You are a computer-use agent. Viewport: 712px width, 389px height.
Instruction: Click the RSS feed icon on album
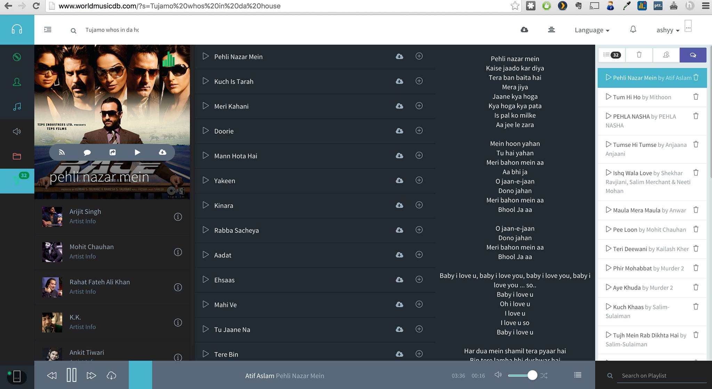tap(62, 152)
